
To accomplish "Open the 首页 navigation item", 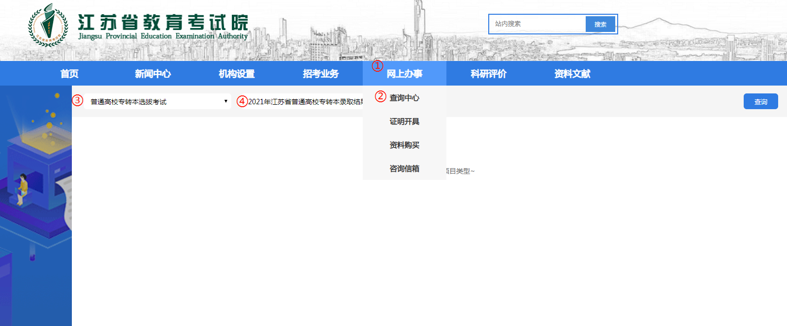I will pyautogui.click(x=69, y=74).
